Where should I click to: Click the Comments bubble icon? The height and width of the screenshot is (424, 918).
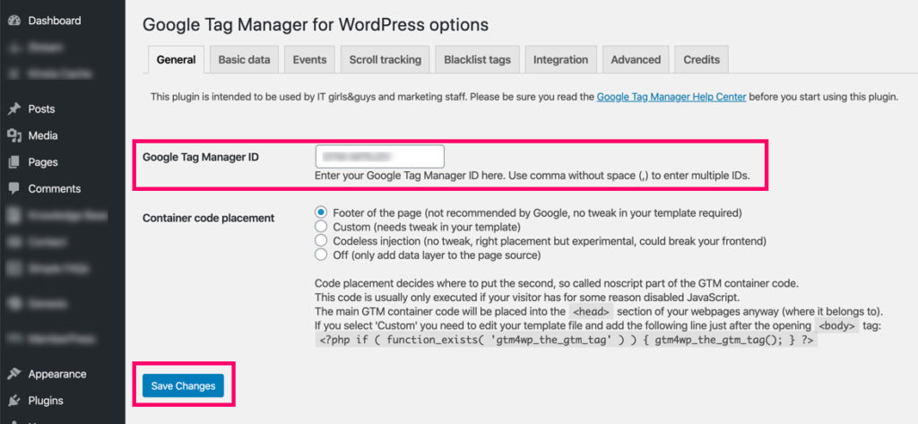(x=14, y=188)
